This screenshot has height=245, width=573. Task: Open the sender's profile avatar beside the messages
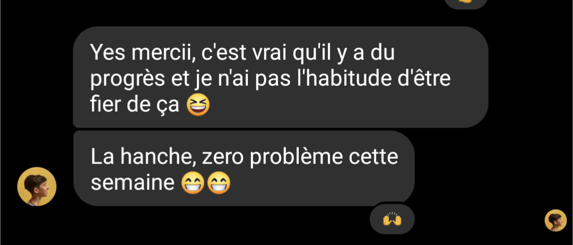[x=37, y=187]
